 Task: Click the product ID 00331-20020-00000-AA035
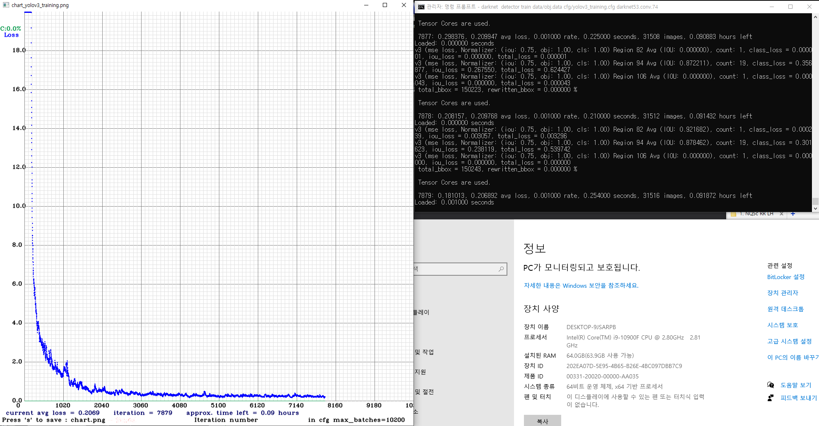(603, 376)
